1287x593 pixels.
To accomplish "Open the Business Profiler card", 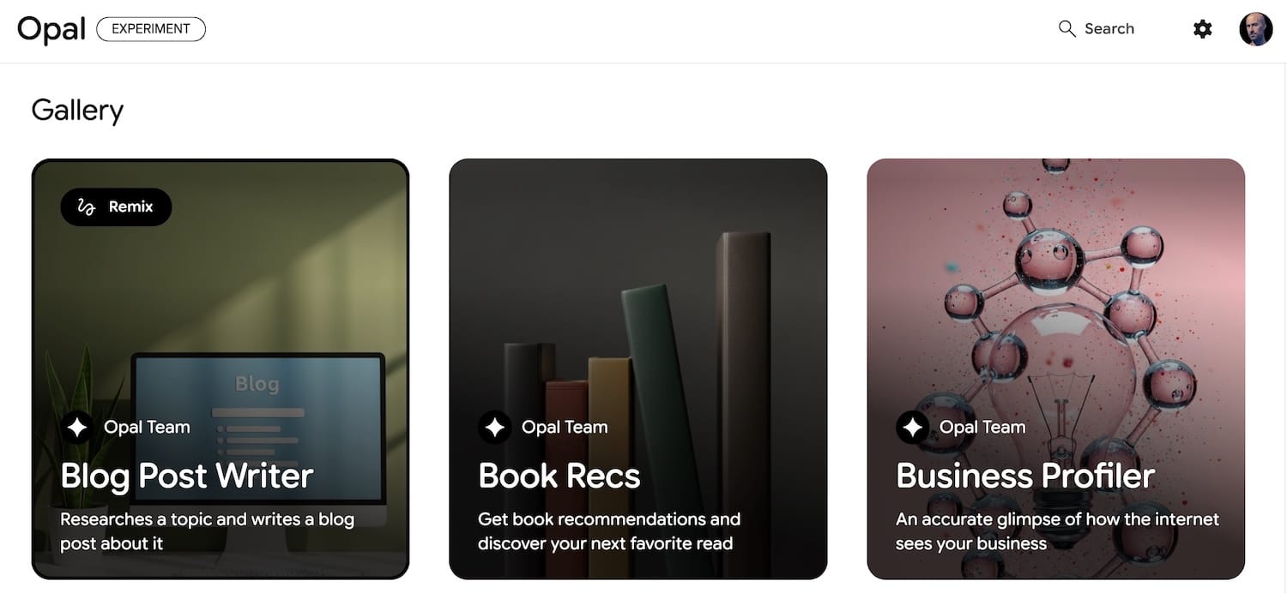I will 1055,368.
